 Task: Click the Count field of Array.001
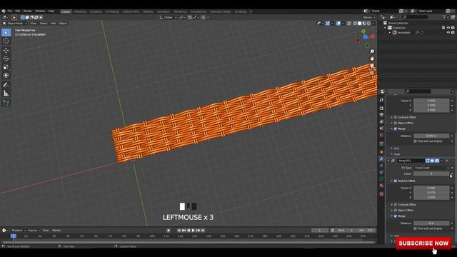click(x=431, y=173)
